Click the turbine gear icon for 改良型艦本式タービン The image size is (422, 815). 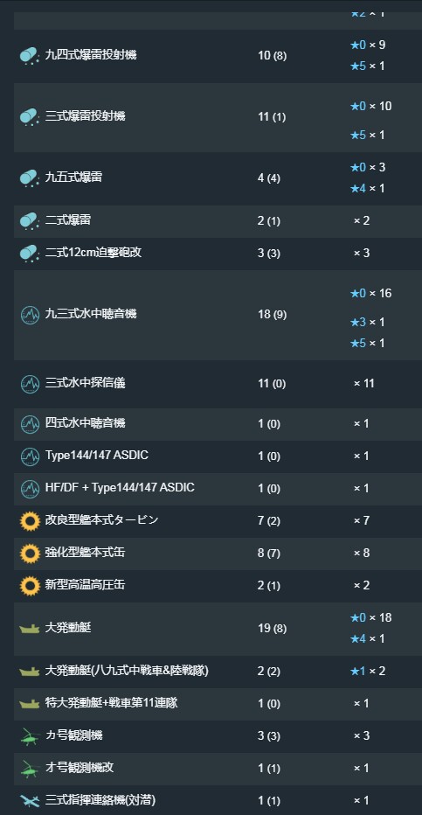30,521
